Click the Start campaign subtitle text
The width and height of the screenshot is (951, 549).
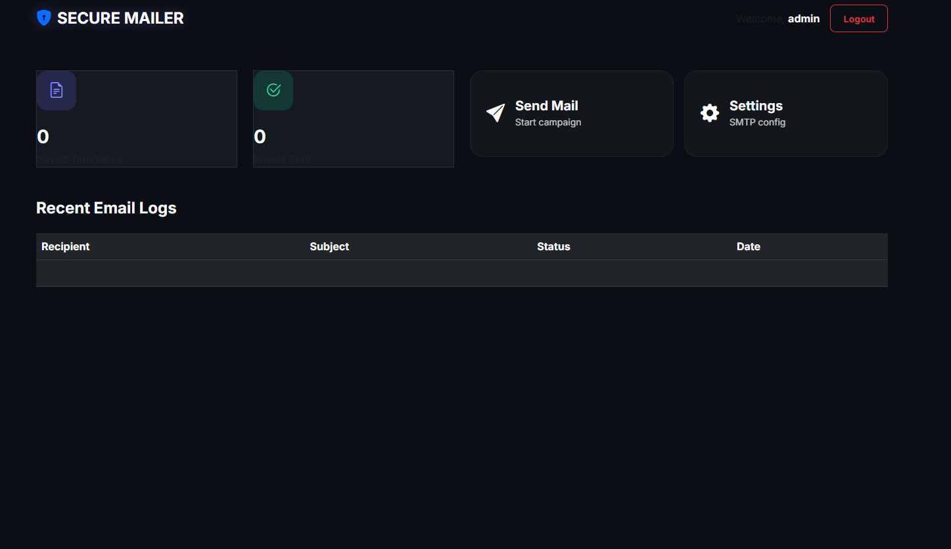pos(548,121)
